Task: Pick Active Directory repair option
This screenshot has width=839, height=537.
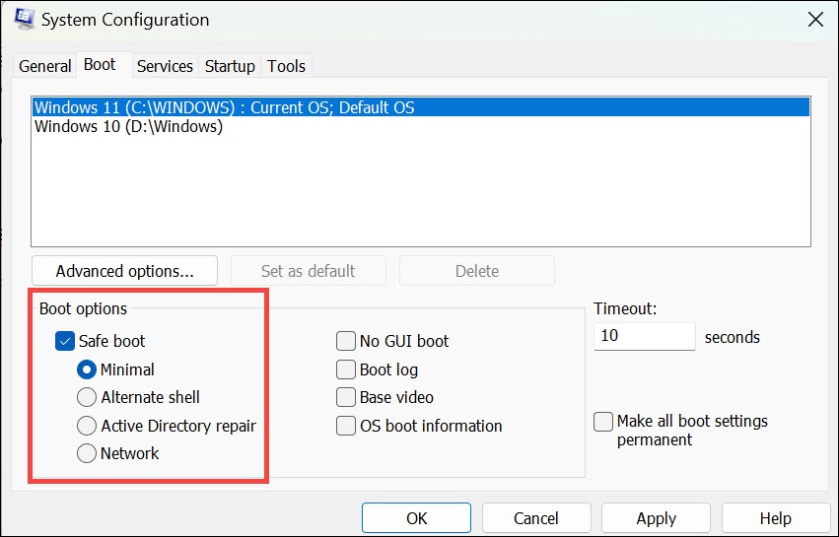Action: click(x=87, y=426)
